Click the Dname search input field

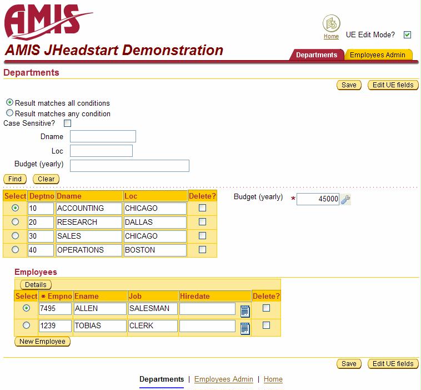pos(103,136)
